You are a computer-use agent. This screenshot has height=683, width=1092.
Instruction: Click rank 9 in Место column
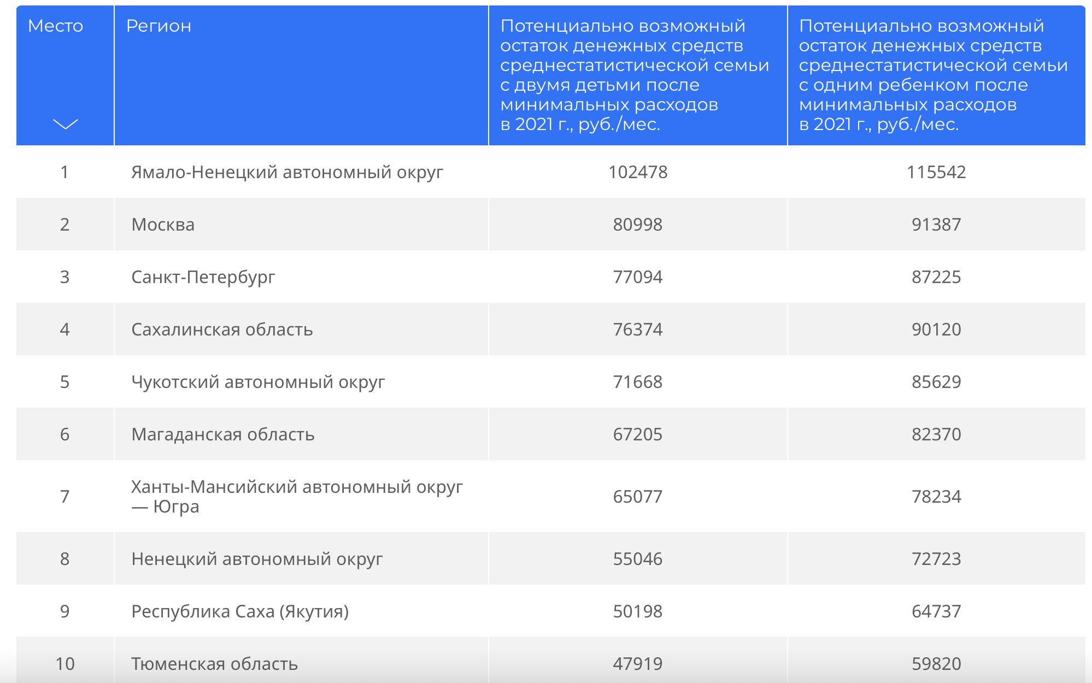pos(65,611)
